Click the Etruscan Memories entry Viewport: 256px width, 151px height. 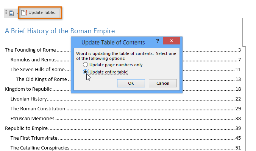[32, 118]
